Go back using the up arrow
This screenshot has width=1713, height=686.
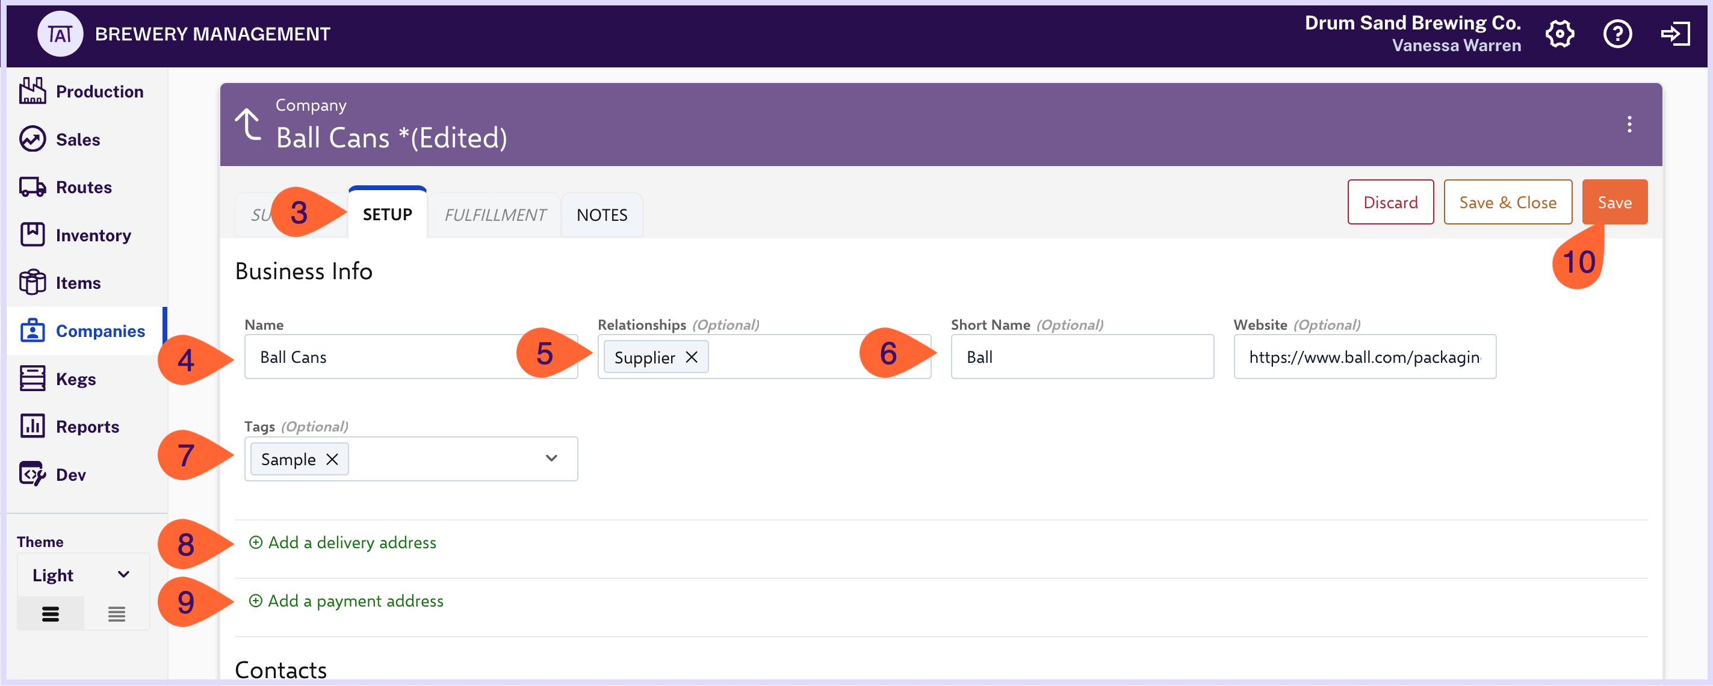[249, 125]
